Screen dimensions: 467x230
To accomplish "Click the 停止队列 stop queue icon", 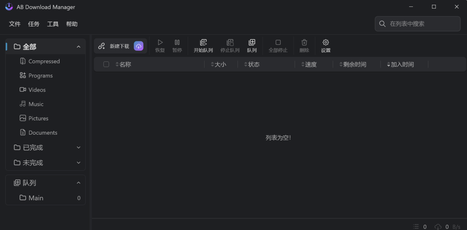I will 230,42.
